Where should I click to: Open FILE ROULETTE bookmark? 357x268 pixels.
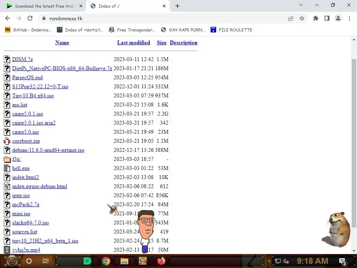point(231,30)
